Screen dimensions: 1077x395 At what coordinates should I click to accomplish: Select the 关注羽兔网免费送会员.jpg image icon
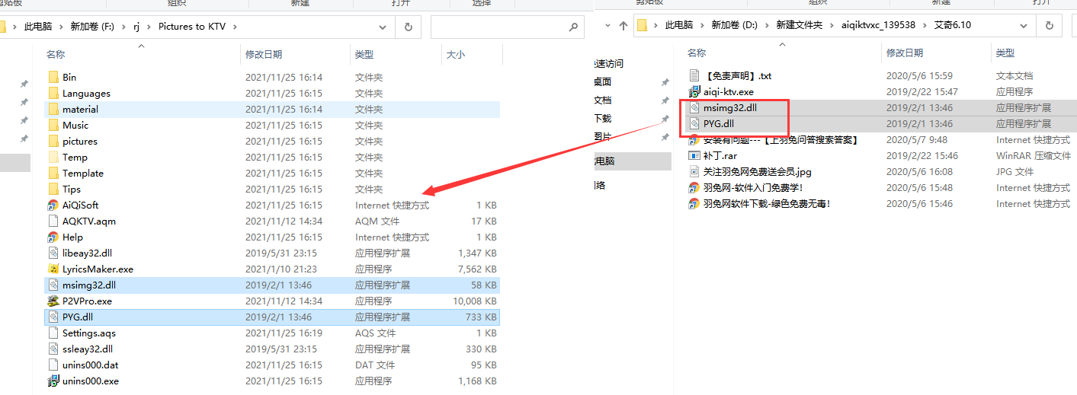[694, 171]
